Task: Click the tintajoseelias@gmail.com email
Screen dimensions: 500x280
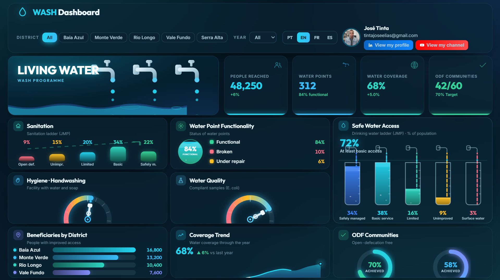Action: tap(391, 35)
